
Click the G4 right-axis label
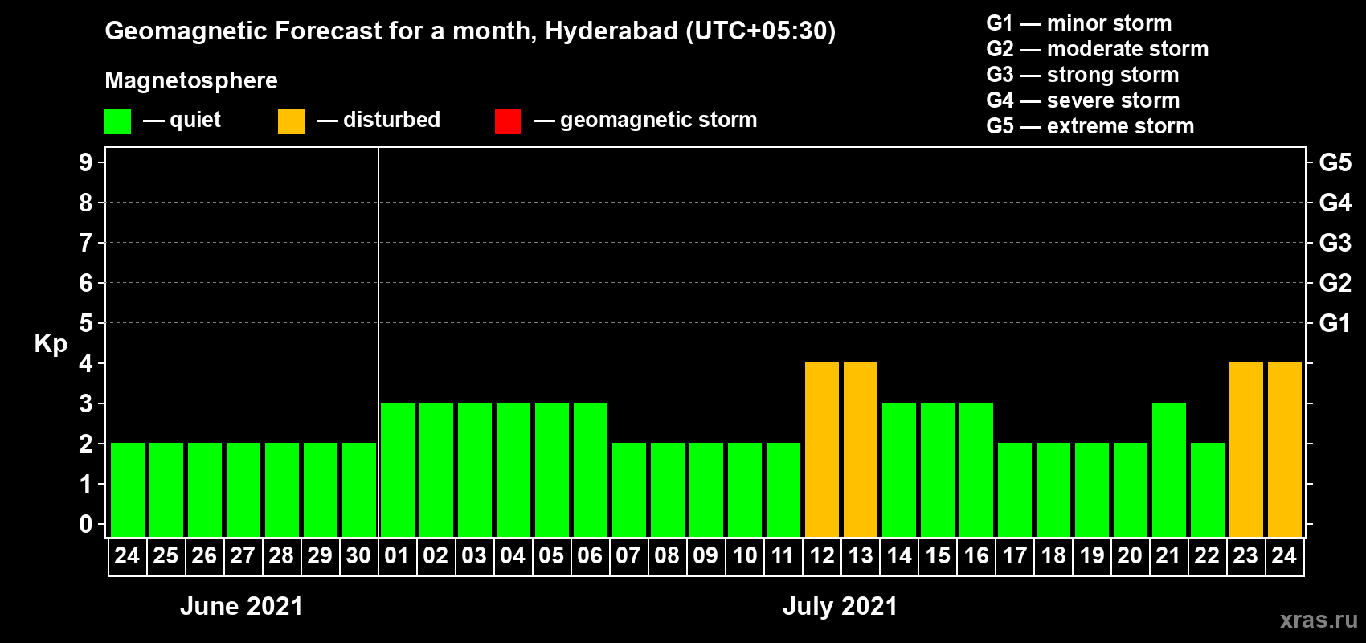pos(1335,203)
